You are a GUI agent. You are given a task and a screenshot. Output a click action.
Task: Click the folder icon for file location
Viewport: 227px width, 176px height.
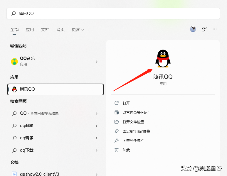tap(117, 122)
